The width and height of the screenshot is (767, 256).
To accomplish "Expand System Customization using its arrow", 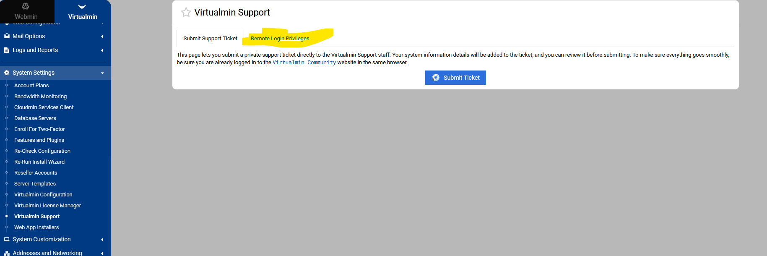I will pos(102,240).
